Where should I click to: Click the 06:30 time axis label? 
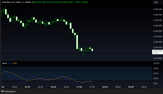pos(66,87)
